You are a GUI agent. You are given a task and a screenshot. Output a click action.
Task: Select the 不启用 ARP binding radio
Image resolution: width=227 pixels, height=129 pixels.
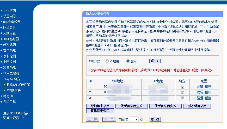[x=107, y=61]
